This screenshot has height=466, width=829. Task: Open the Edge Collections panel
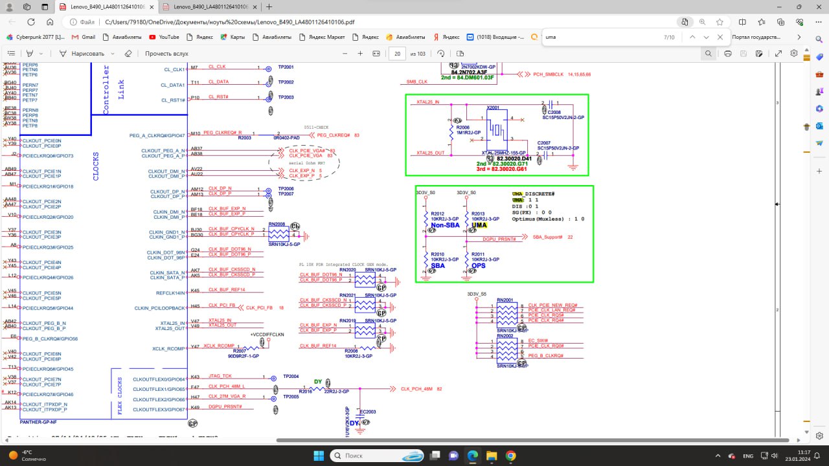[779, 22]
